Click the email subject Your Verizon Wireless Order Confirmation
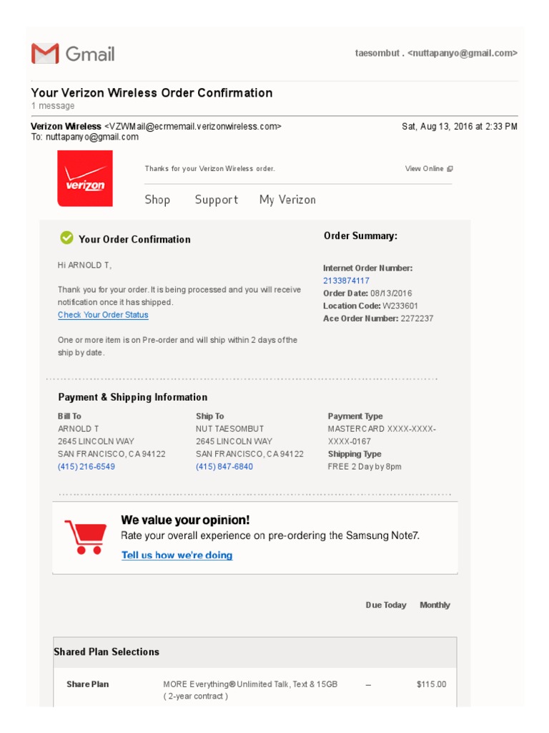Screen dimensions: 549x733 pos(152,93)
